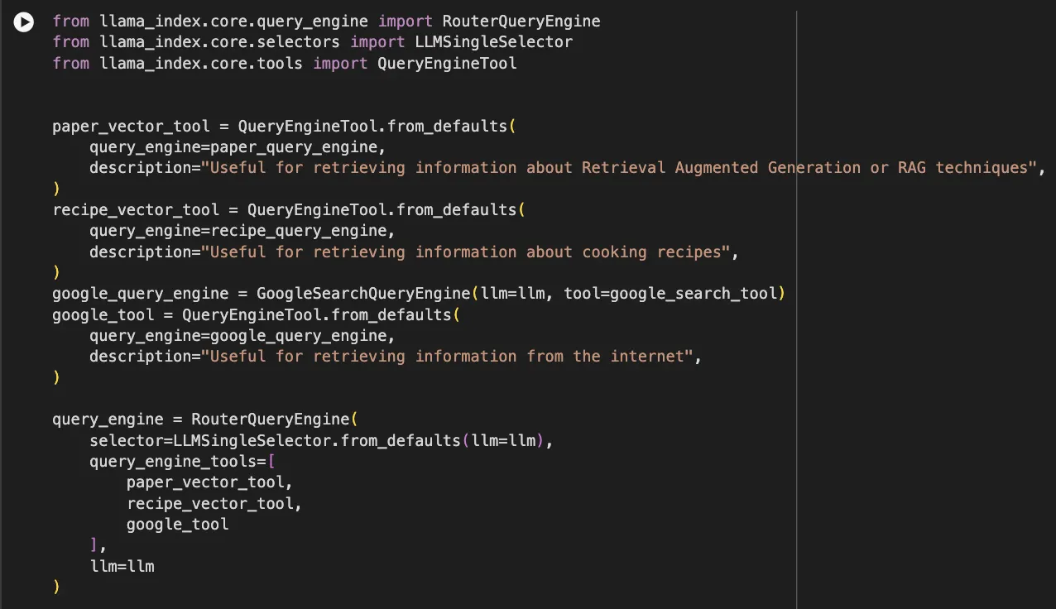Run the code cell with the play button
This screenshot has width=1056, height=609.
(x=24, y=22)
